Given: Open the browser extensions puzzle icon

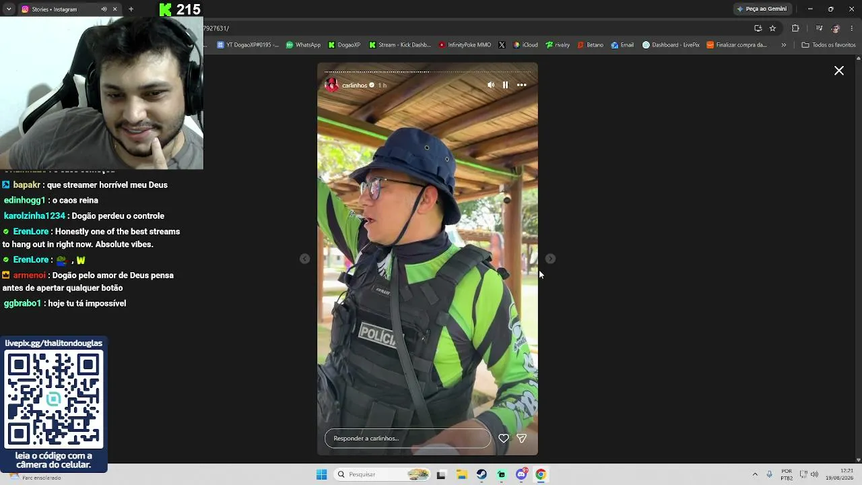Looking at the screenshot, I should point(795,28).
